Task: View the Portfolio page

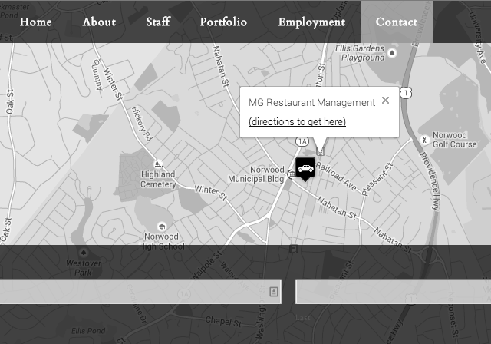Action: (x=223, y=22)
